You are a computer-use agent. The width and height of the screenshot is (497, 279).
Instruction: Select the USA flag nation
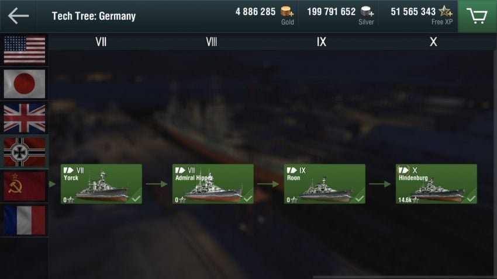click(x=25, y=50)
